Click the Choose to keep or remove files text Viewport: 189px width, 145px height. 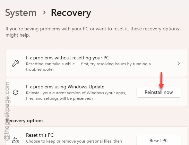(x=74, y=141)
